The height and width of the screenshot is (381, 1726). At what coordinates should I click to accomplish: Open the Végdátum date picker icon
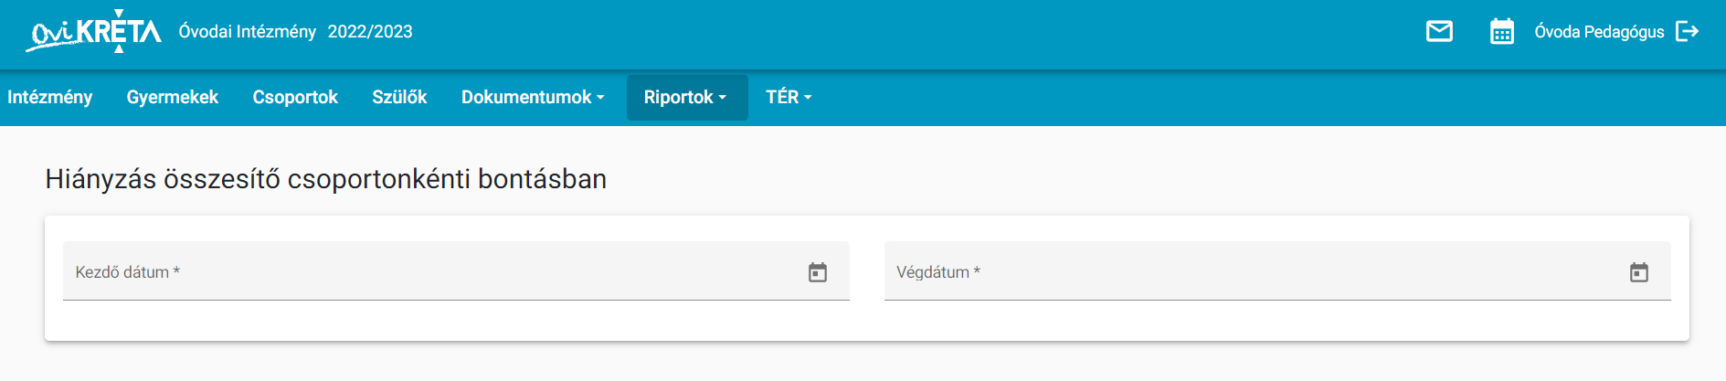click(1638, 272)
